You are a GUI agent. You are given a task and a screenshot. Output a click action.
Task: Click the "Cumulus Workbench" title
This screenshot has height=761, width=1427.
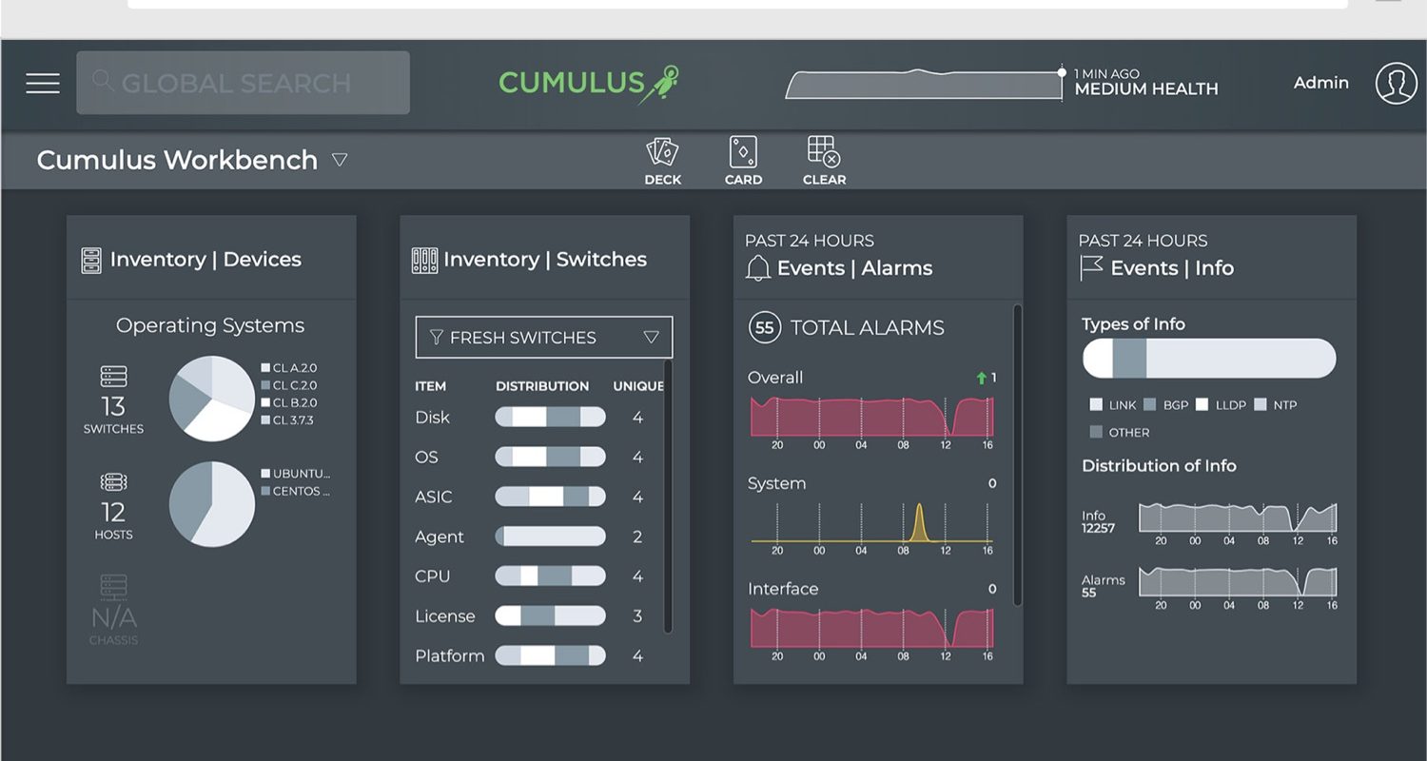click(x=177, y=160)
